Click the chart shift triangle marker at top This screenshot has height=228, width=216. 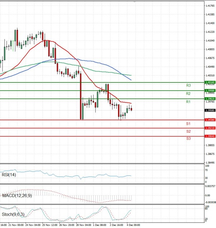tap(135, 2)
